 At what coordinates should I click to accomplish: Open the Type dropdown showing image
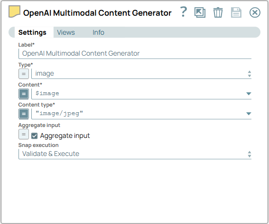141,74
